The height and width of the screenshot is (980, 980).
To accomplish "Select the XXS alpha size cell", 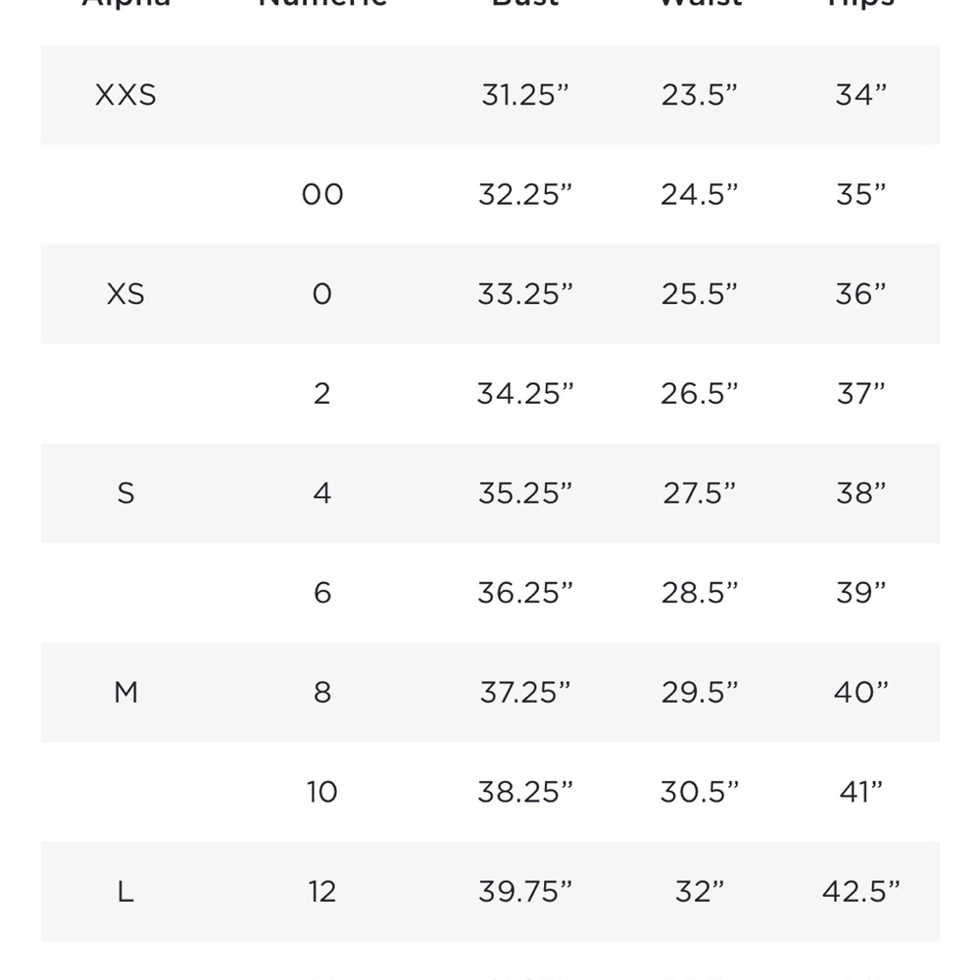I will 125,95.
